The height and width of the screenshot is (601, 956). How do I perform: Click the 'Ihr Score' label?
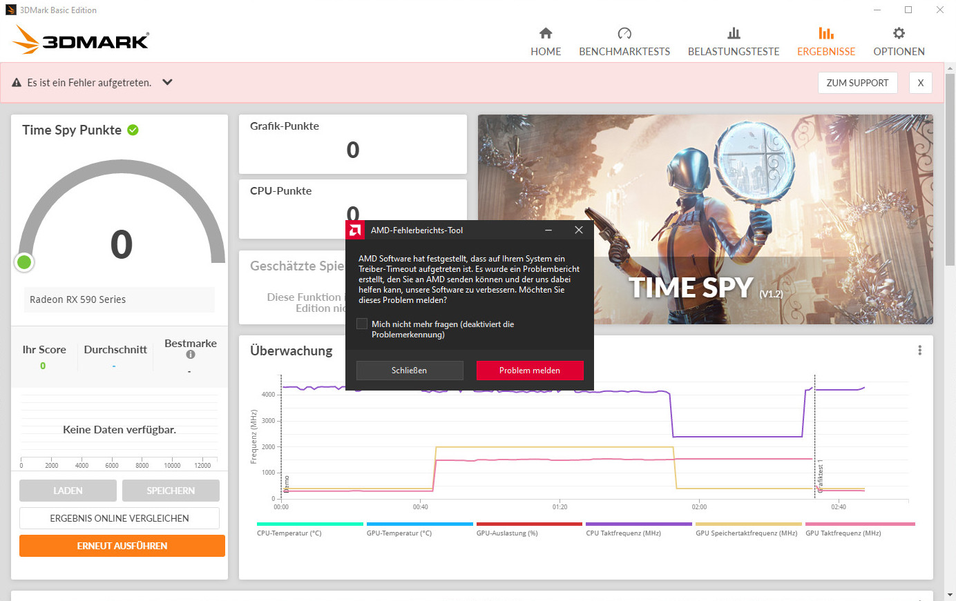coord(44,350)
